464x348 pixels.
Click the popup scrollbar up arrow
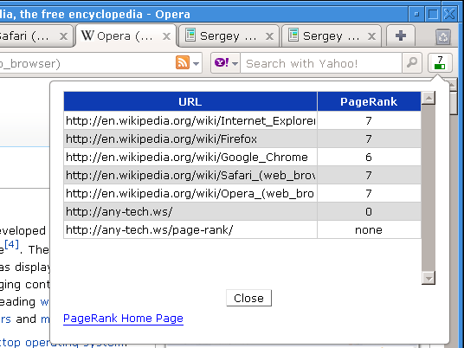tap(429, 98)
